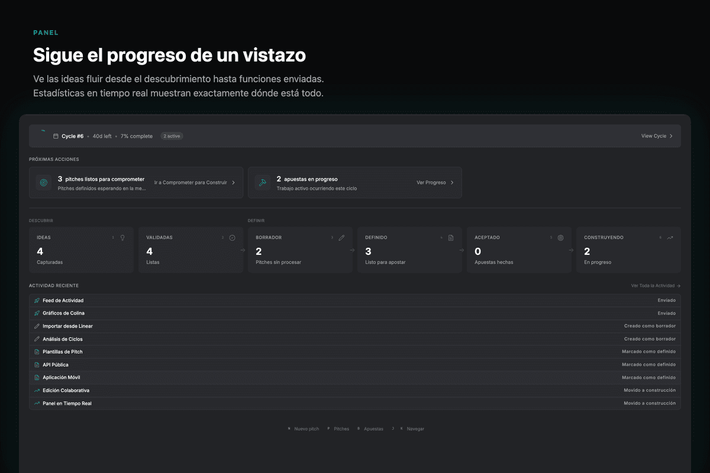Select the Apuestas shortcut in footer
This screenshot has width=710, height=473.
[x=373, y=429]
